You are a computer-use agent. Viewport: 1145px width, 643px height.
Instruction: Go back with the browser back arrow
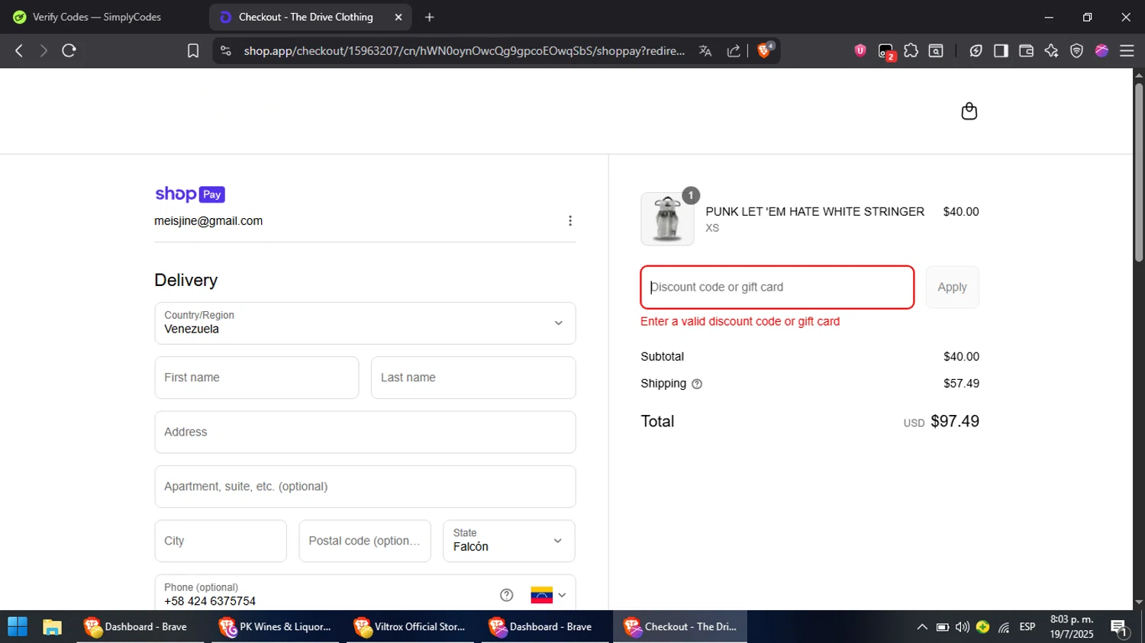click(19, 50)
